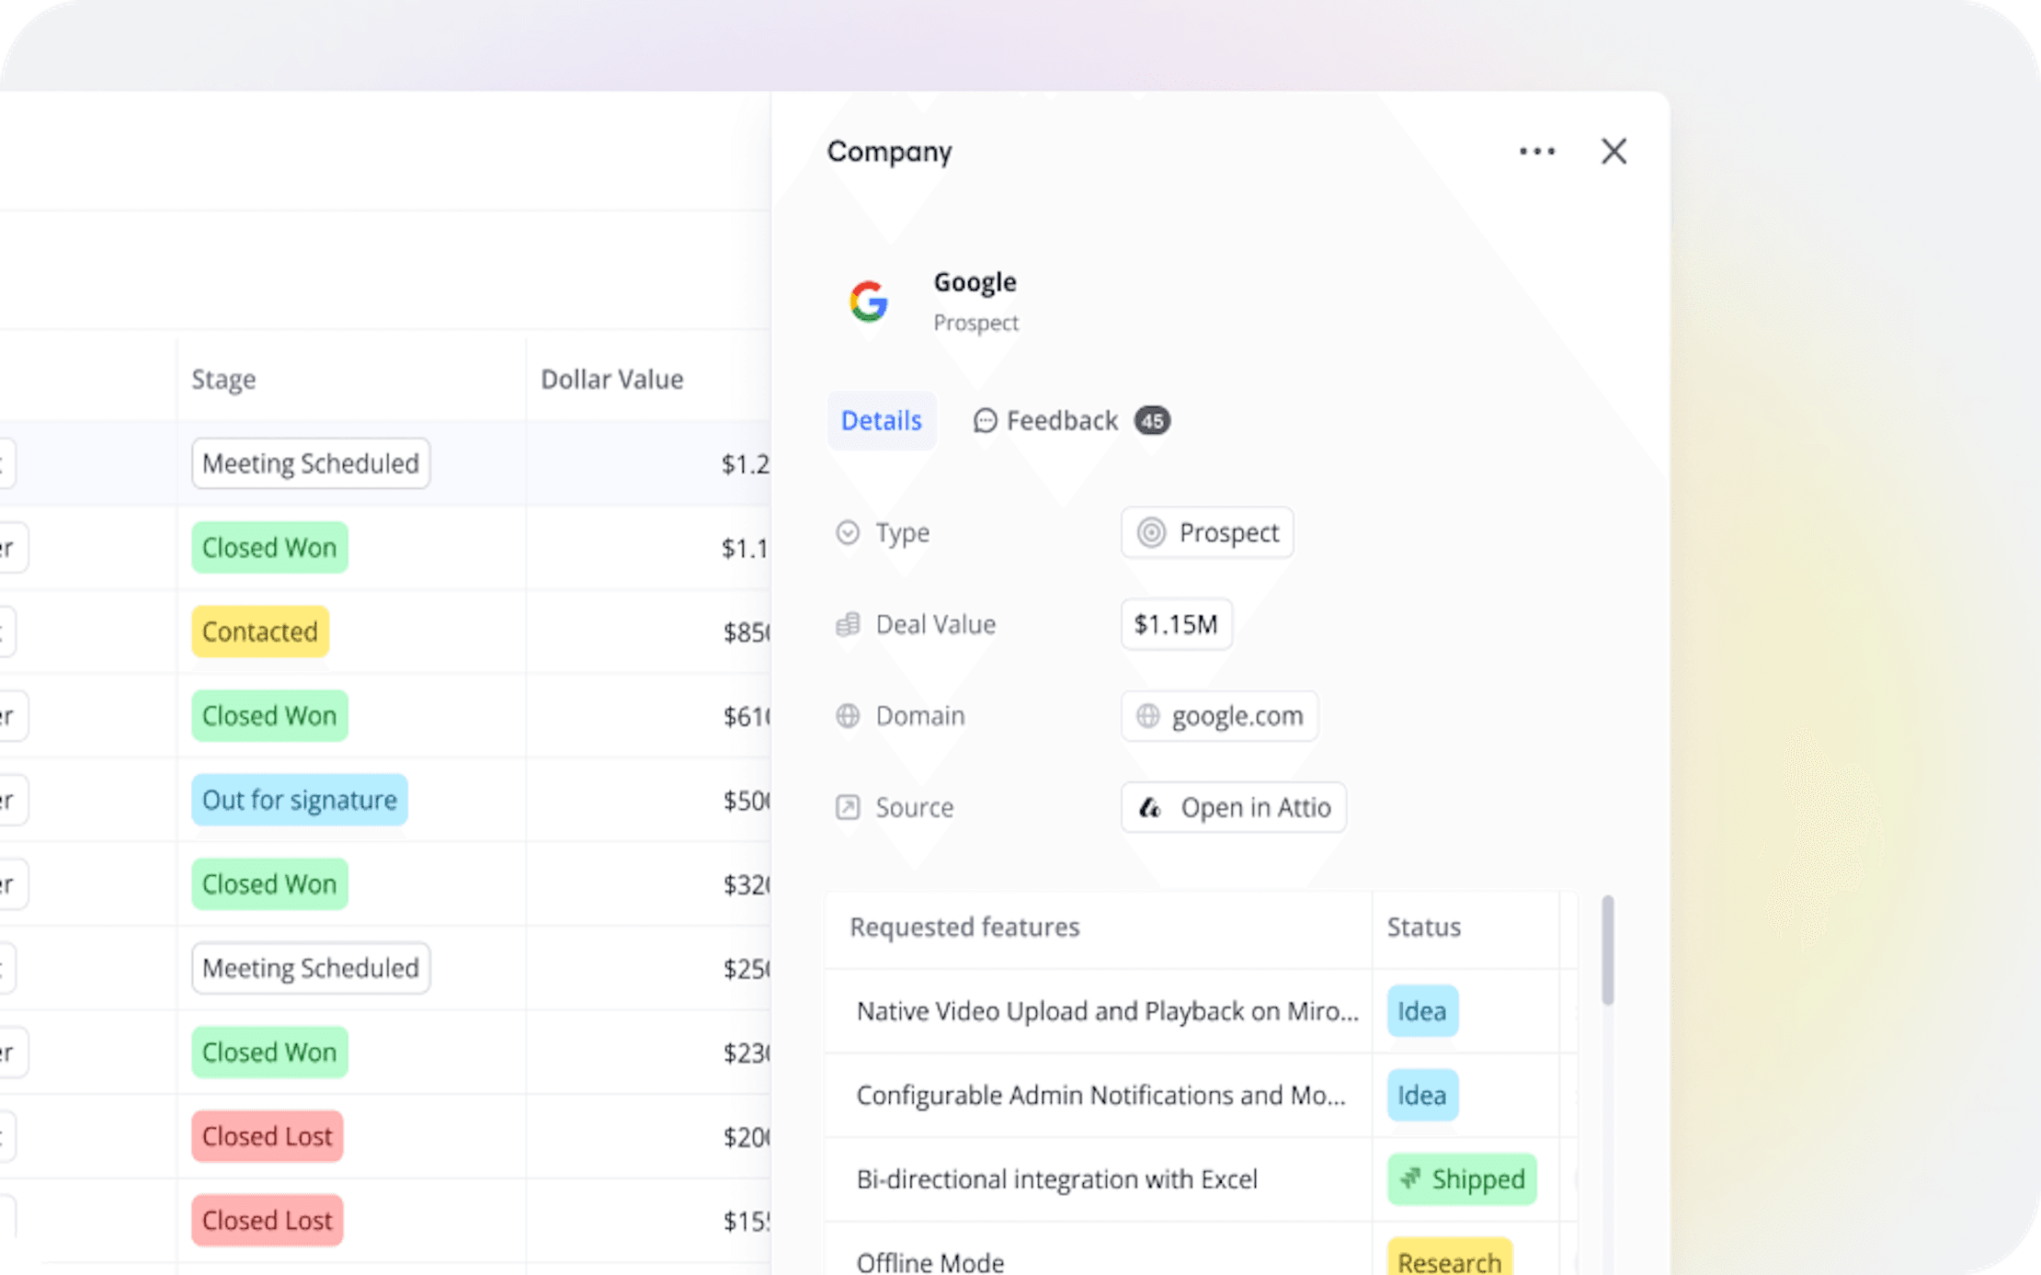Open the Contacted stage dropdown
Image resolution: width=2041 pixels, height=1275 pixels.
(x=260, y=632)
